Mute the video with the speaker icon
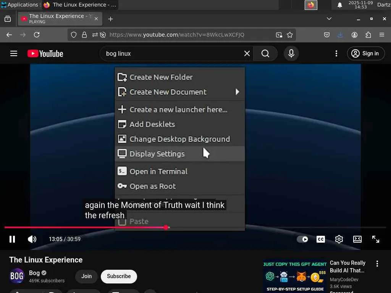Image resolution: width=391 pixels, height=293 pixels. pos(32,239)
